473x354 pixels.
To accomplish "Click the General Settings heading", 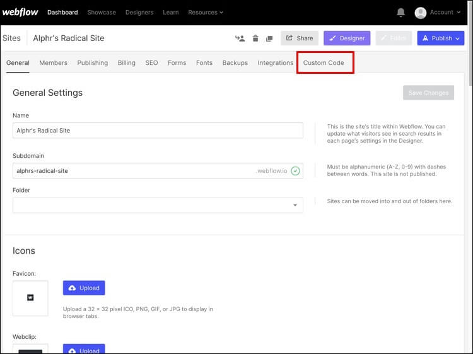I will [47, 93].
